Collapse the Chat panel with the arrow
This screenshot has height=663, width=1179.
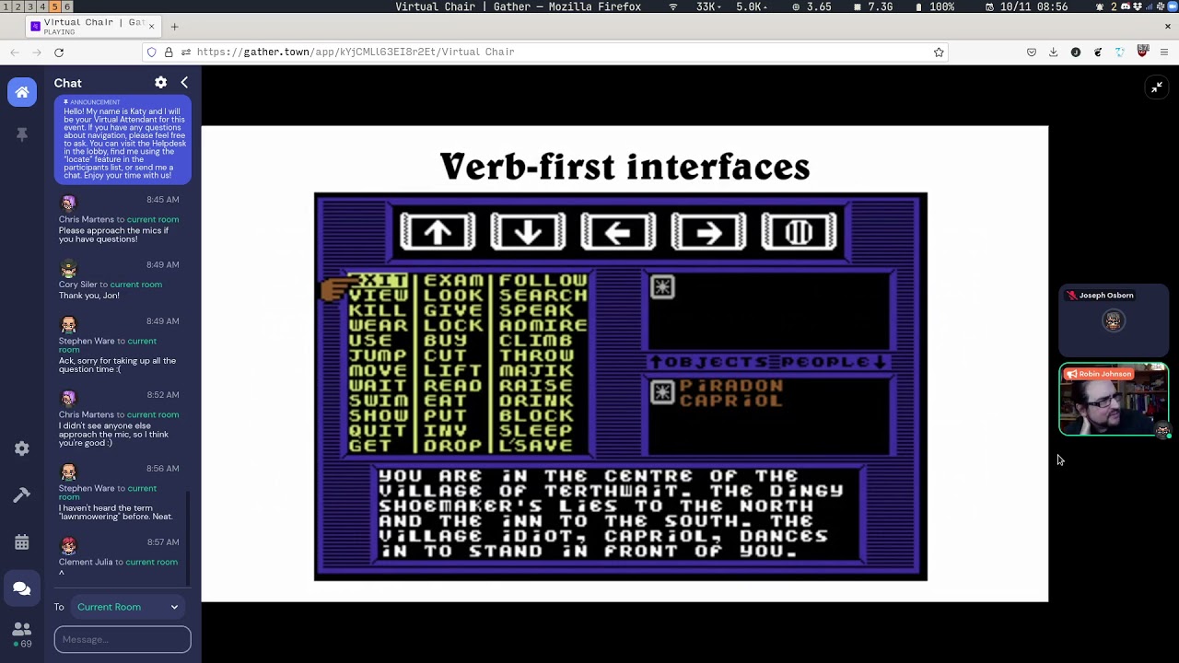click(x=184, y=83)
